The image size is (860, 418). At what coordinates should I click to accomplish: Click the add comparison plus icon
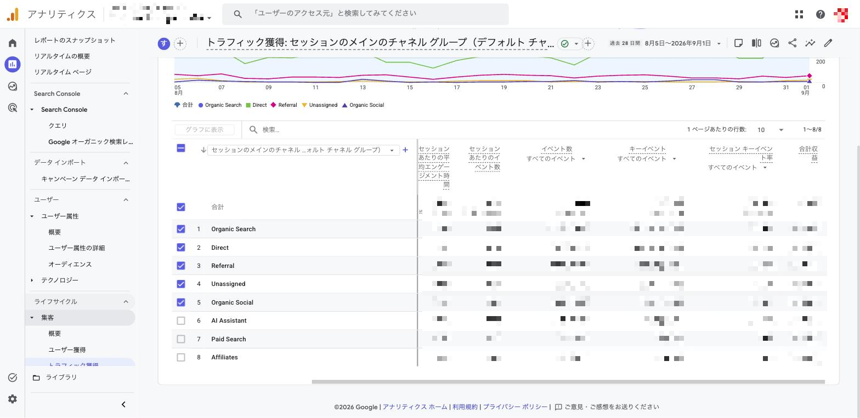pos(180,43)
